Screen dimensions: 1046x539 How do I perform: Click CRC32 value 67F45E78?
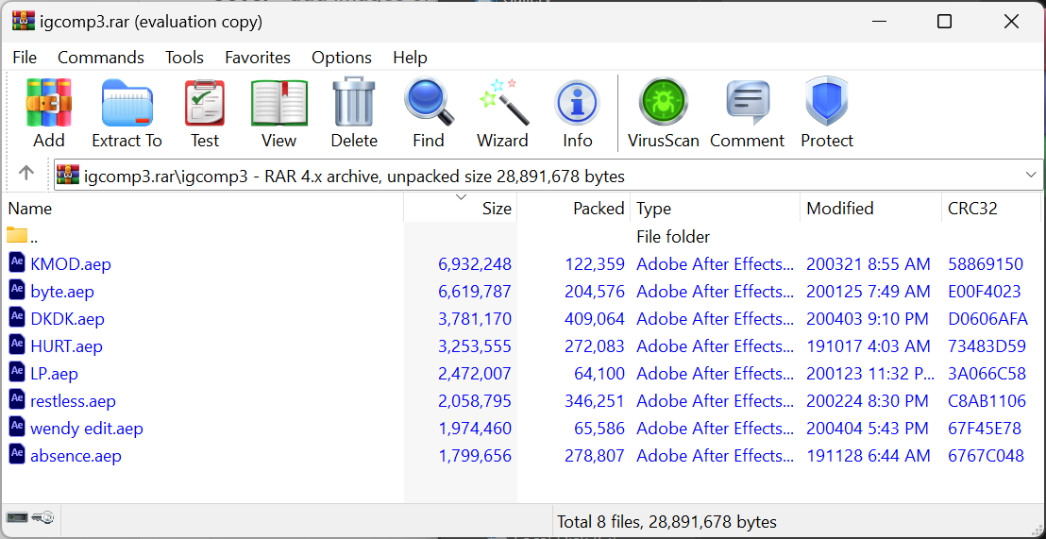985,429
